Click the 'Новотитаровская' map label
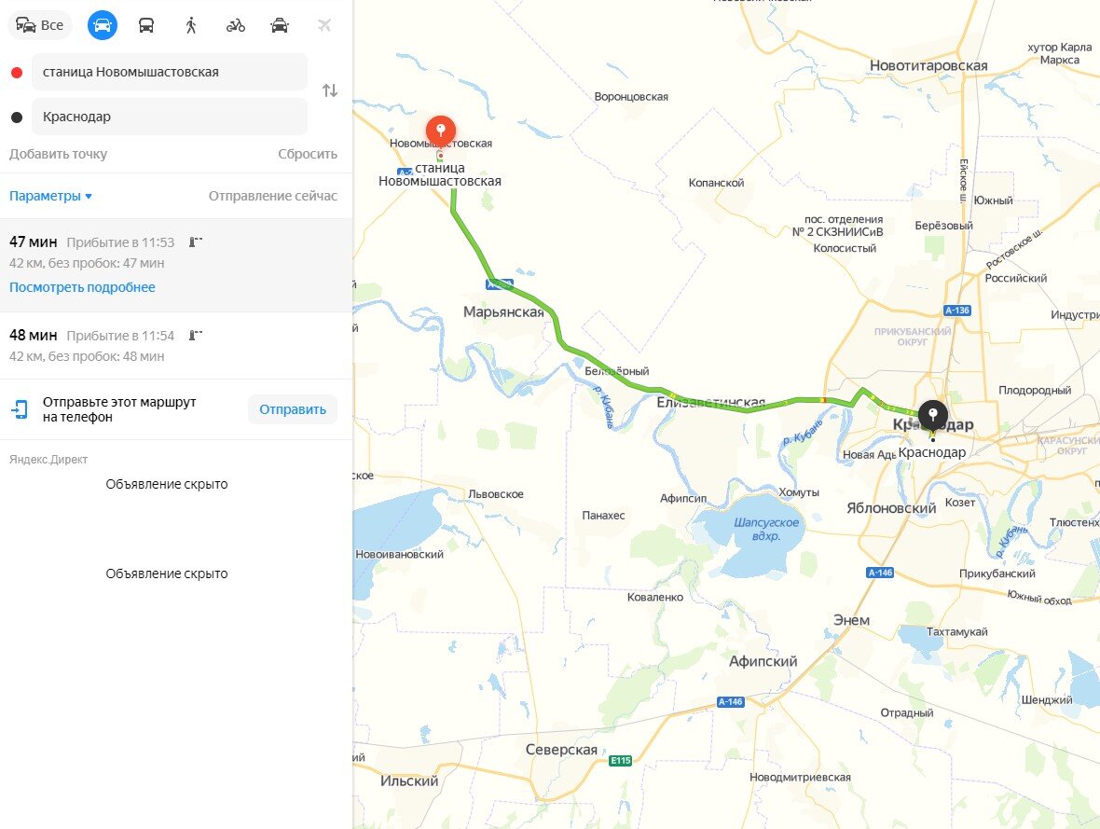This screenshot has height=829, width=1100. tap(928, 65)
